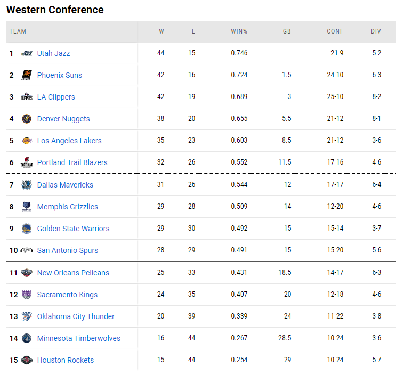Open the San Antonio Spurs link
Screen dimensions: 396x383
(68, 250)
